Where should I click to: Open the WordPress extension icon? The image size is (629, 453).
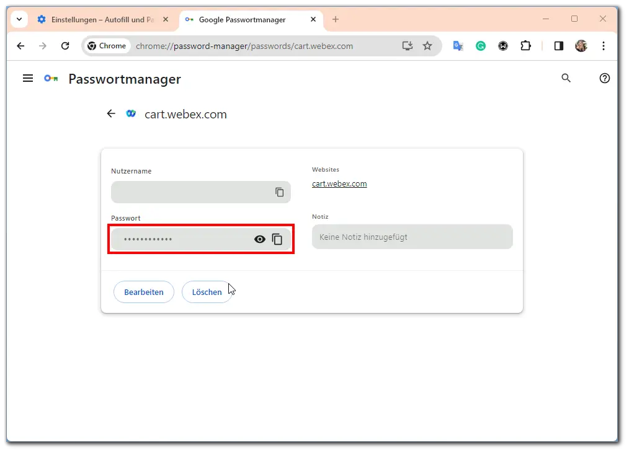tap(503, 46)
